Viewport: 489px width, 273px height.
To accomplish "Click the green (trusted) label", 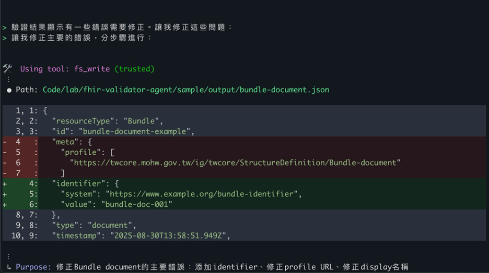I will [x=134, y=69].
